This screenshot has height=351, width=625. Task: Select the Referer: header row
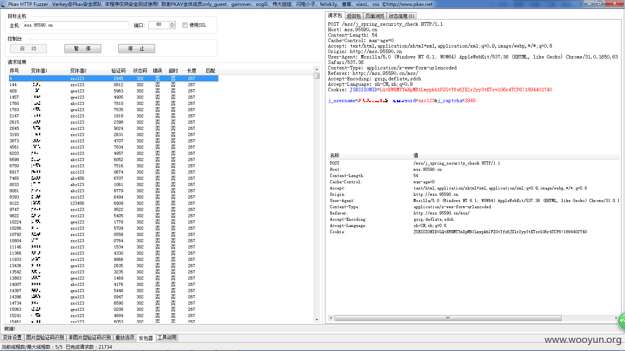474,213
